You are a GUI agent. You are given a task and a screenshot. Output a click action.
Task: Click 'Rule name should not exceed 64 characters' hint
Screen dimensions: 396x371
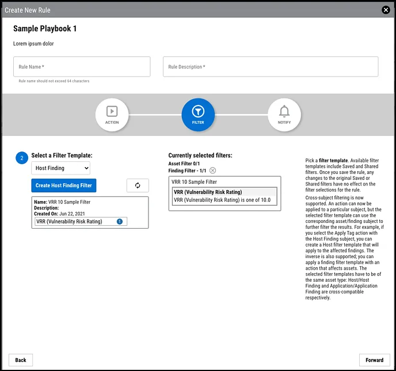54,81
